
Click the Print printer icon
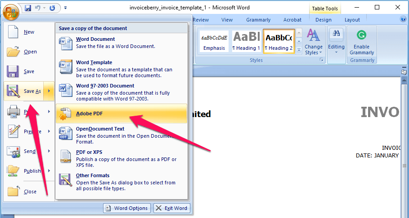coord(13,112)
